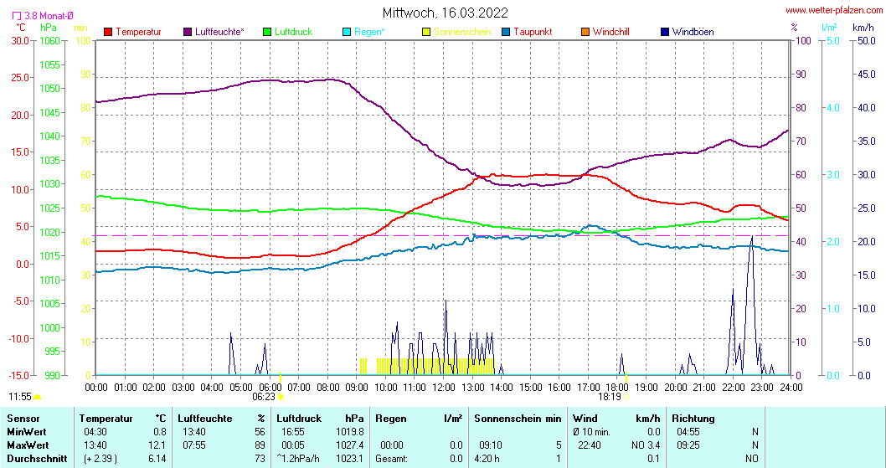Click the sunshine duration 4:20 h
The height and width of the screenshot is (468, 886).
coord(487,459)
